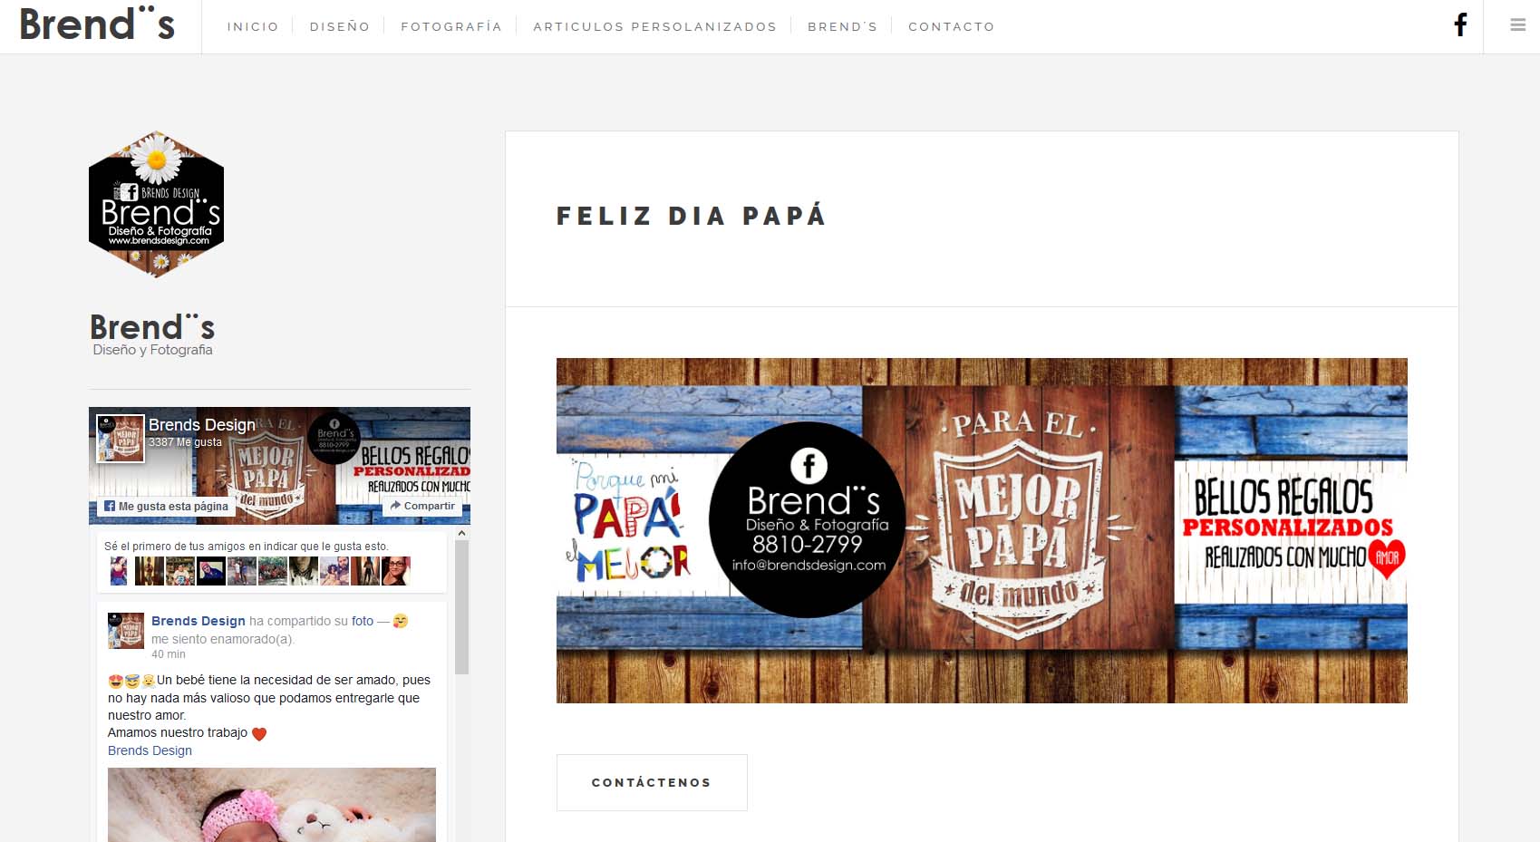This screenshot has height=842, width=1540.
Task: Click the Compartir share button
Action: tap(422, 506)
